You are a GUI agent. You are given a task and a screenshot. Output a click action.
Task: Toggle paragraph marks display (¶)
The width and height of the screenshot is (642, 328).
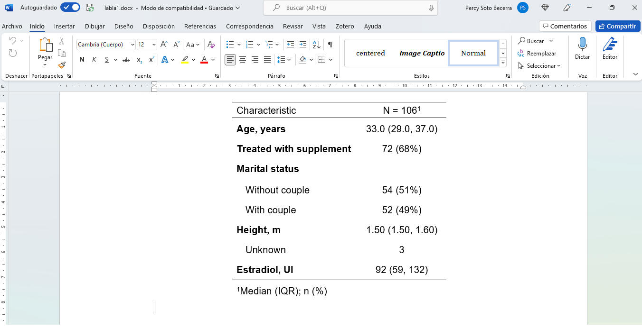pyautogui.click(x=330, y=45)
